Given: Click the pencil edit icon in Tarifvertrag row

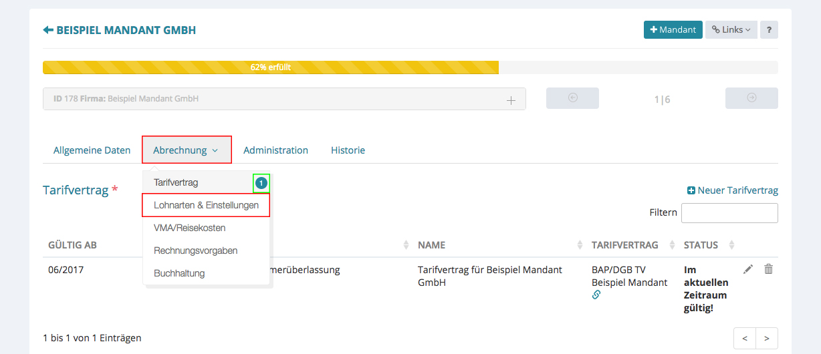Looking at the screenshot, I should point(748,269).
